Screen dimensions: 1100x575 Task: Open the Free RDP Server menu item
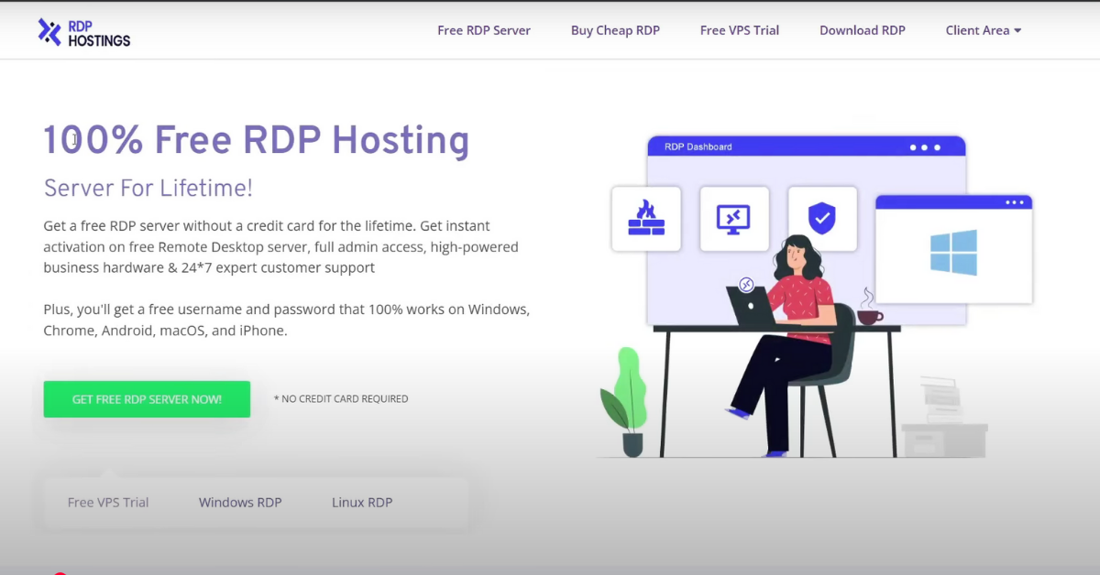point(484,30)
